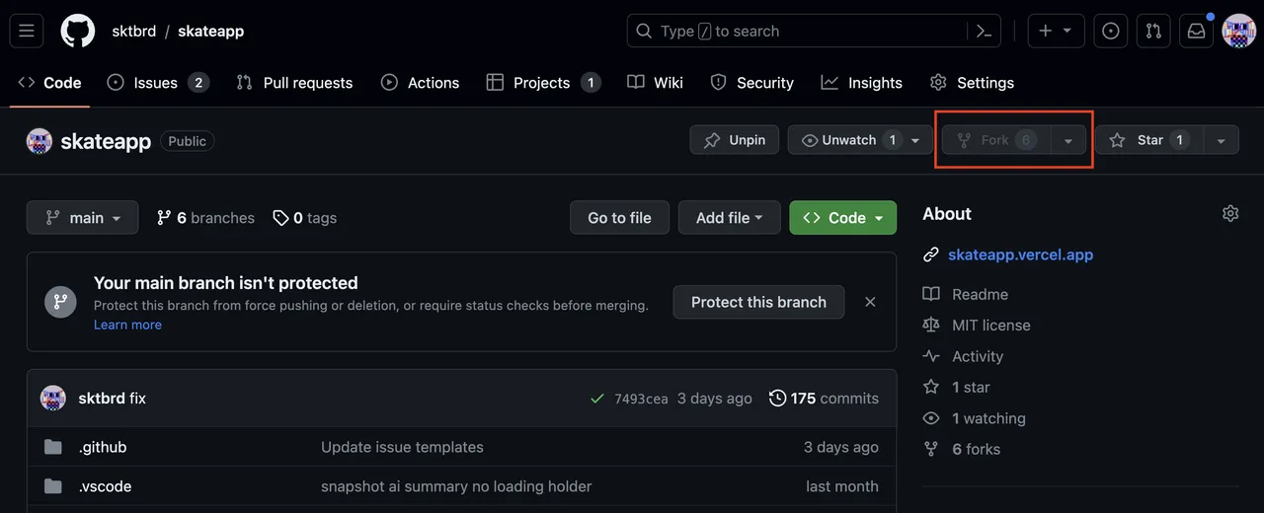Click the Fork button
Viewport: 1264px width, 513px height.
(995, 140)
